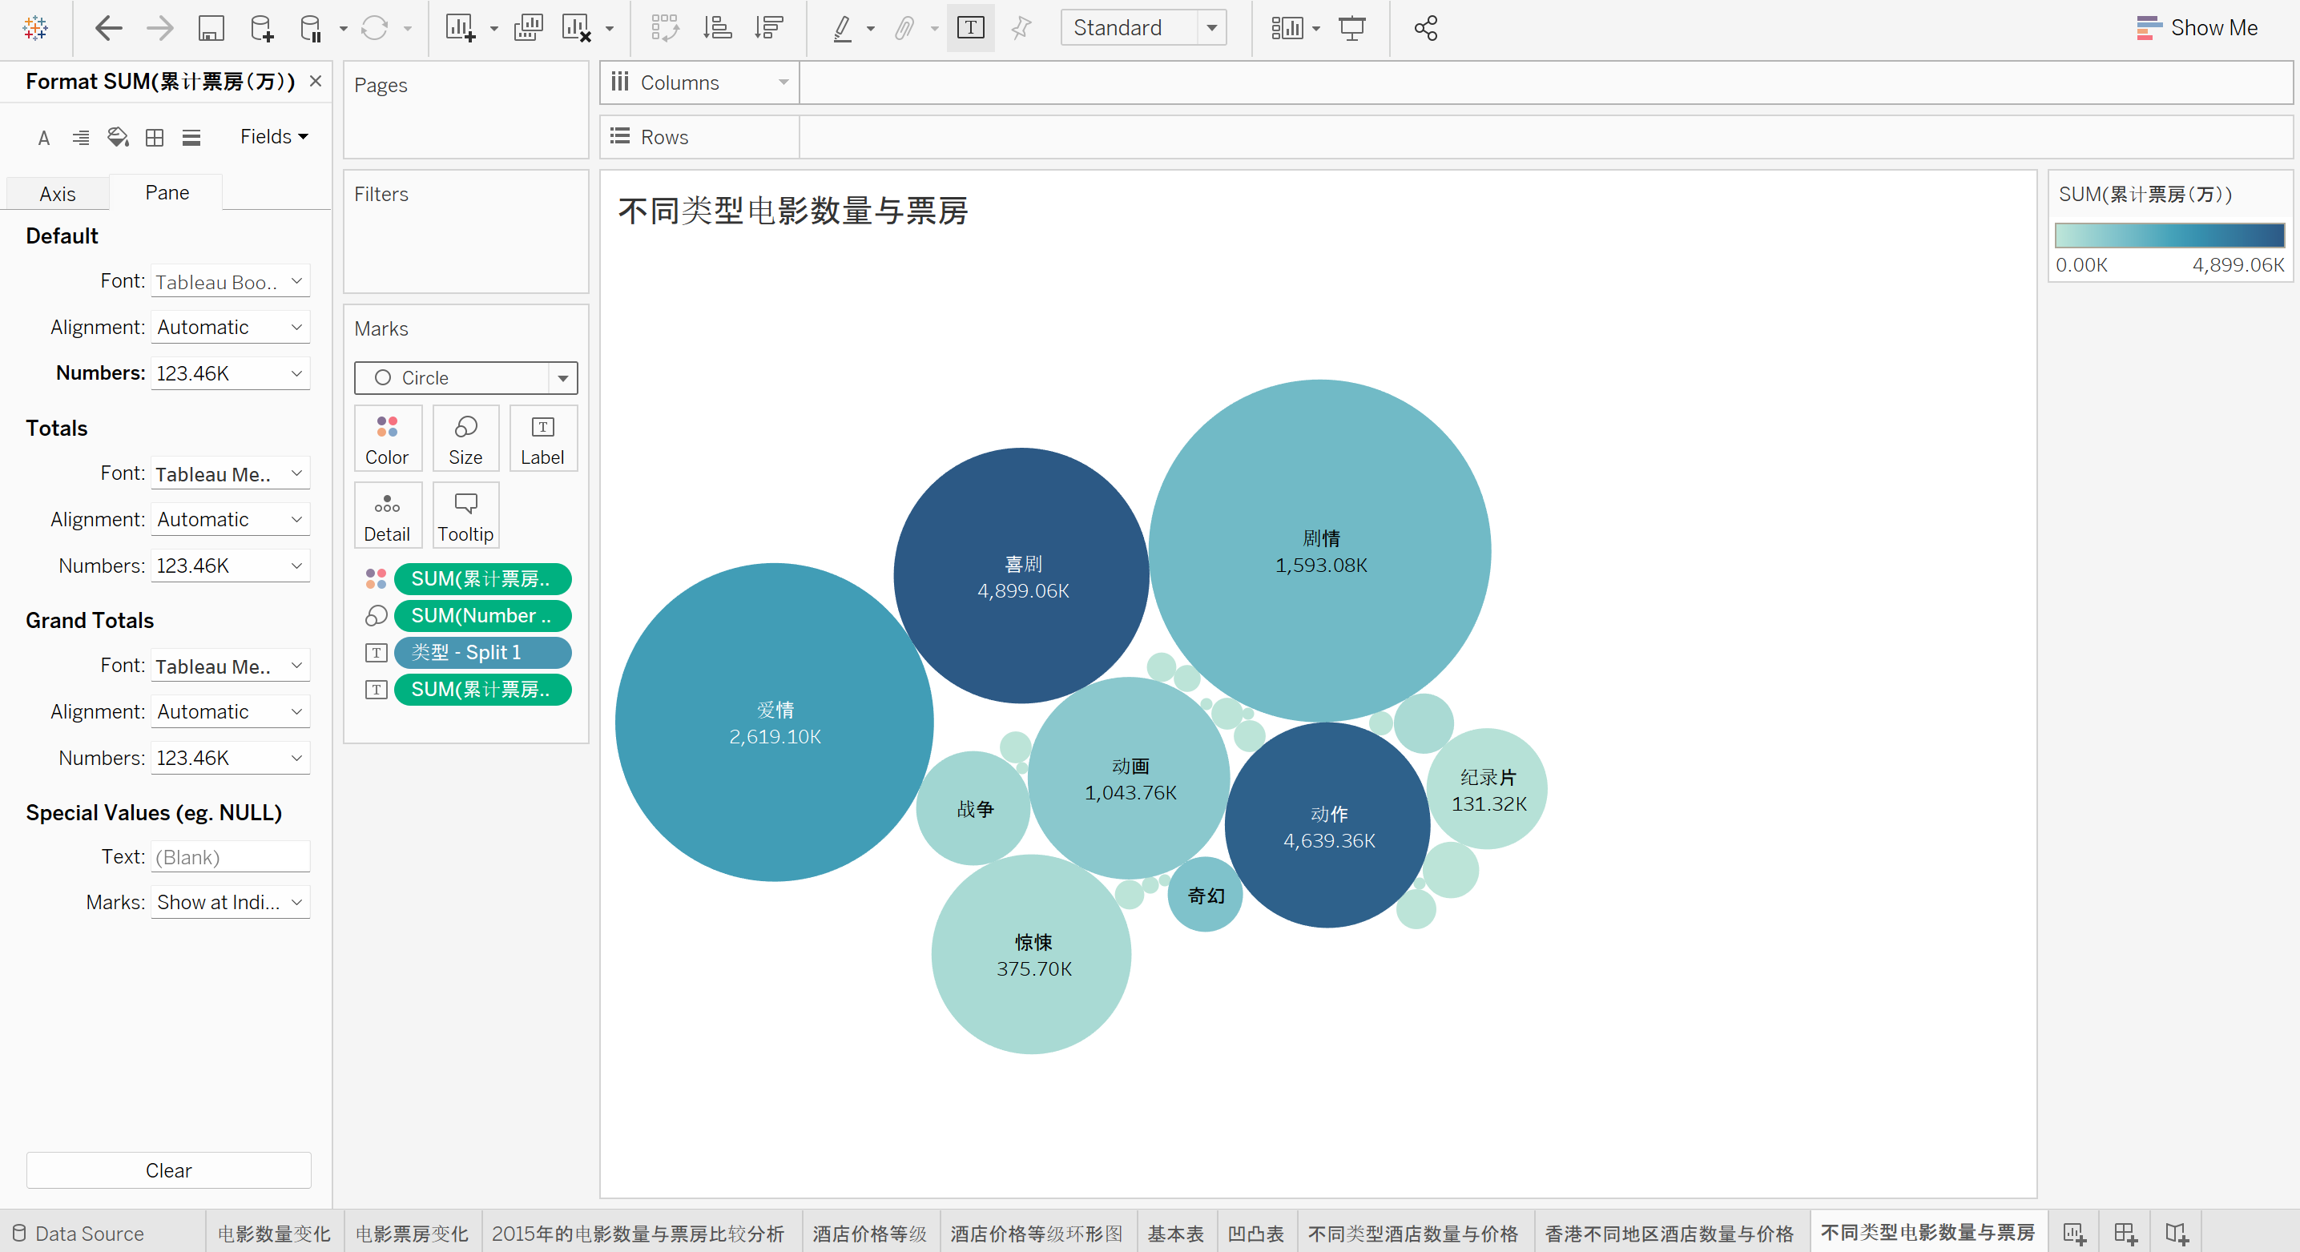Click the Color card in Marks

(387, 438)
